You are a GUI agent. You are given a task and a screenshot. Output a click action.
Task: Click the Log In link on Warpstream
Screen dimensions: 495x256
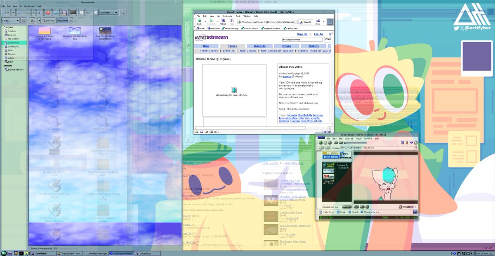tap(318, 34)
